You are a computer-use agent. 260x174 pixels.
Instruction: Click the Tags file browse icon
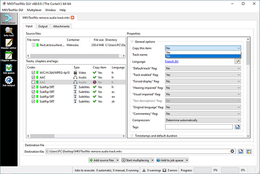tap(237, 127)
